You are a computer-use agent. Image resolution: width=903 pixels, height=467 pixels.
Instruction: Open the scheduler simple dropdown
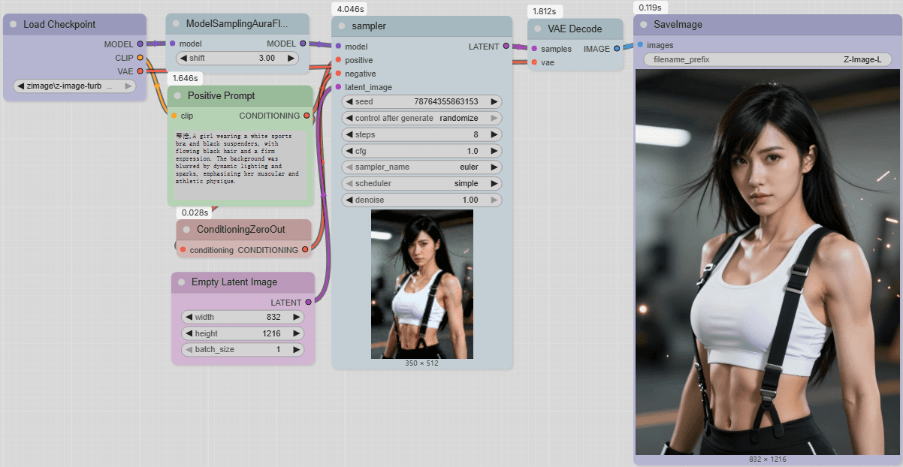(421, 184)
